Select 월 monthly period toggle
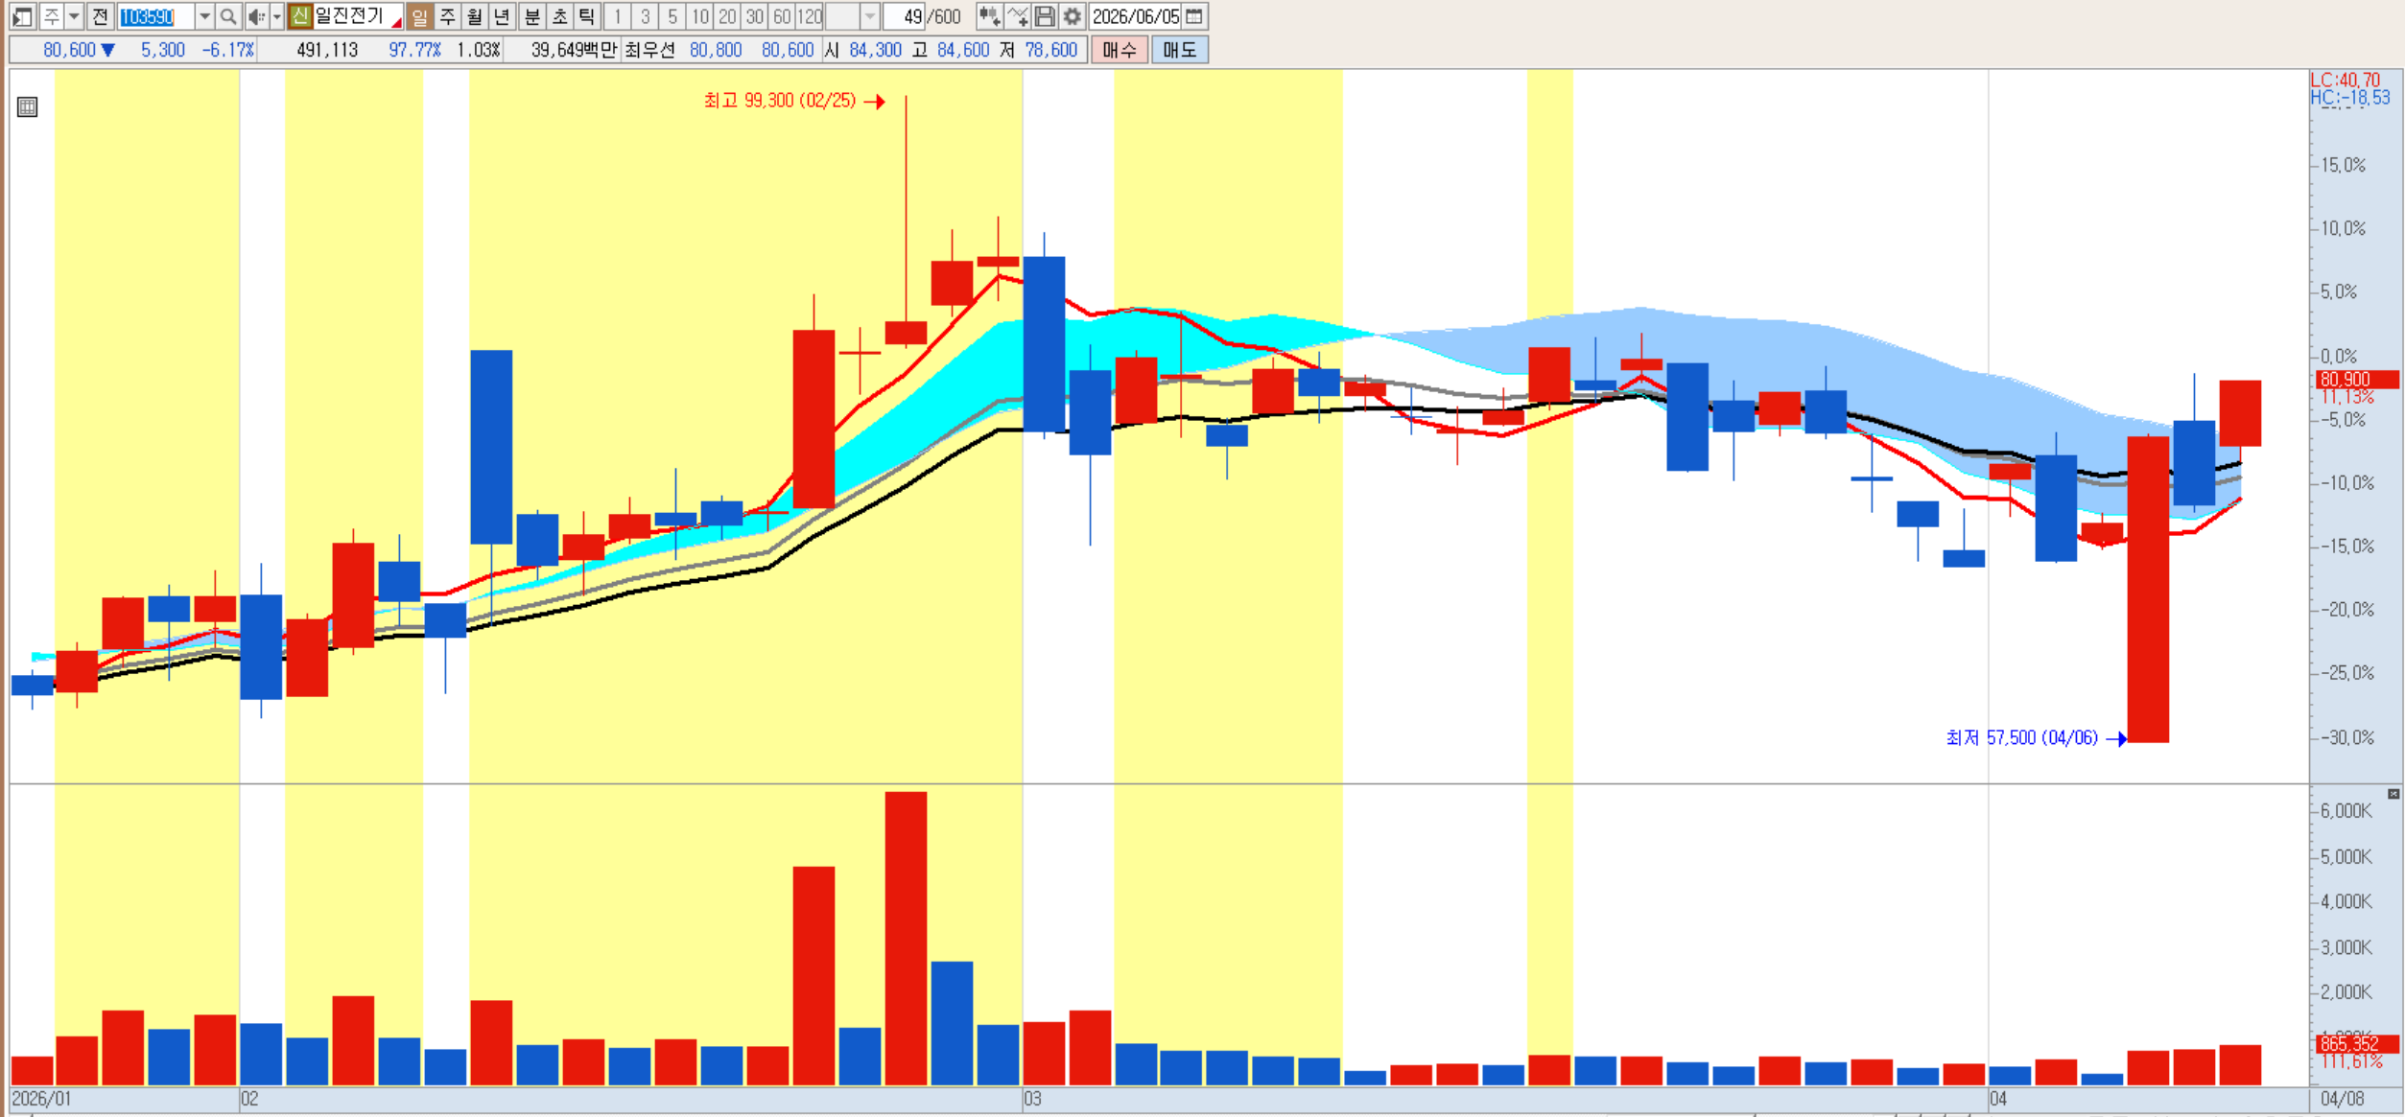 pos(475,16)
